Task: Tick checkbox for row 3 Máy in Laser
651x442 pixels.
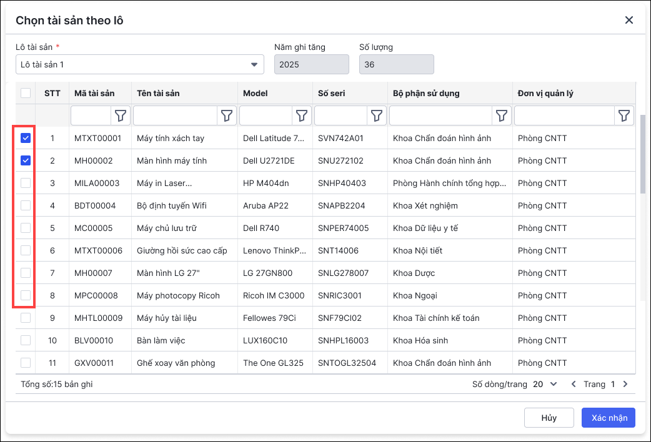Action: coord(26,183)
